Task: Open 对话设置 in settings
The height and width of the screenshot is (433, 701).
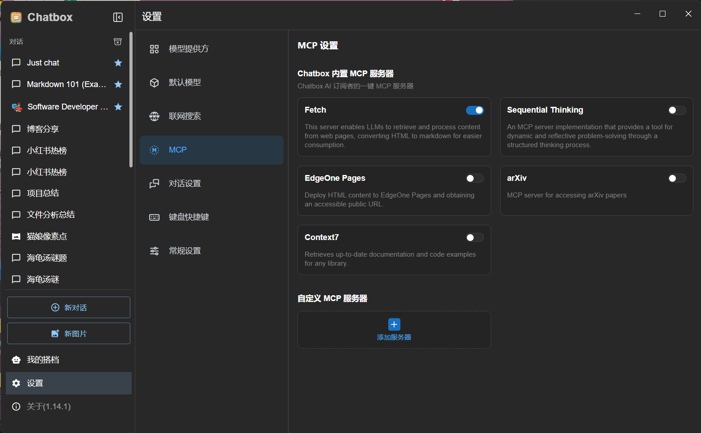Action: (211, 184)
